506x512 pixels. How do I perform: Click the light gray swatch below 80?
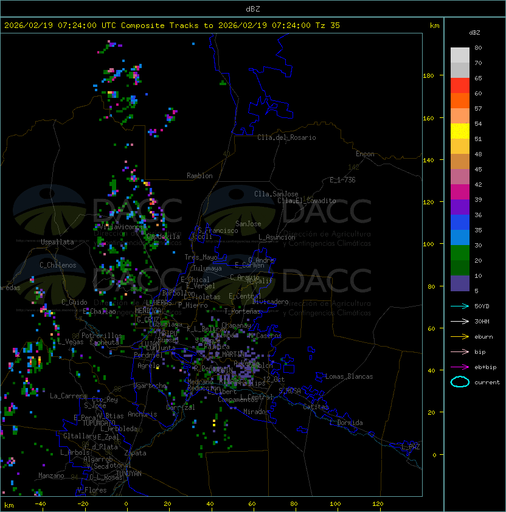tap(460, 55)
